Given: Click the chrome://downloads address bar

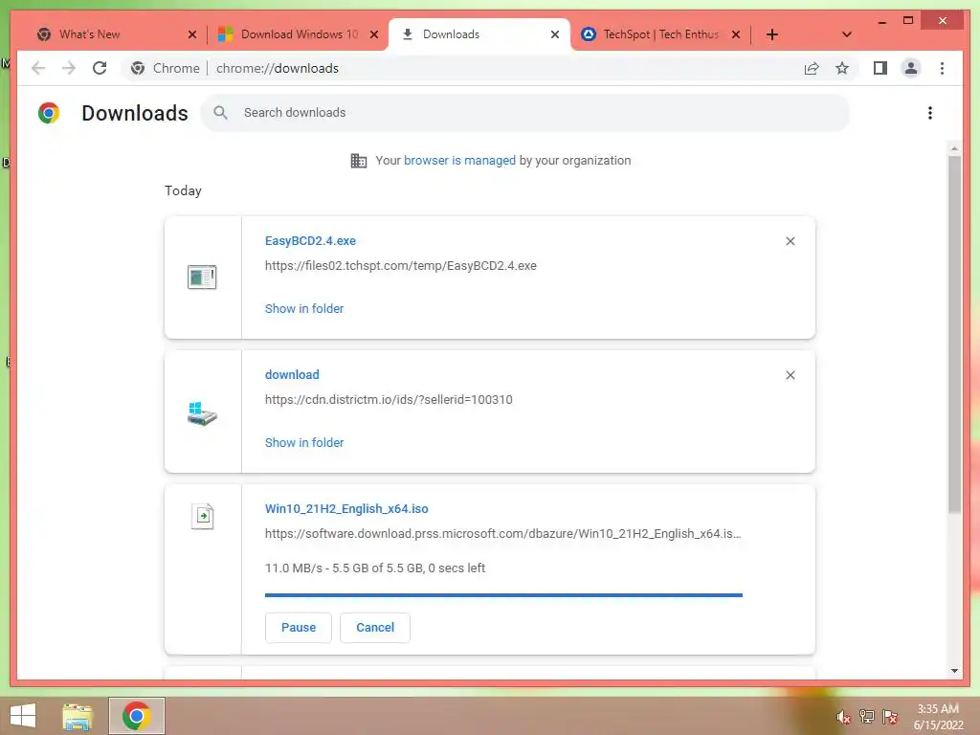Looking at the screenshot, I should pos(277,68).
